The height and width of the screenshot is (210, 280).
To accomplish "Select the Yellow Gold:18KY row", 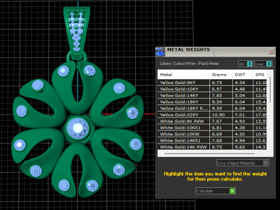I will coord(212,101).
